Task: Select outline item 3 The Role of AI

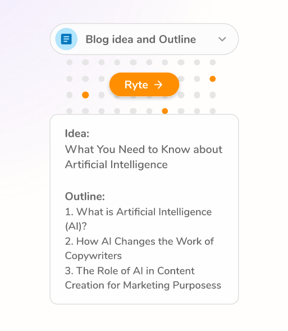Action: tap(130, 271)
